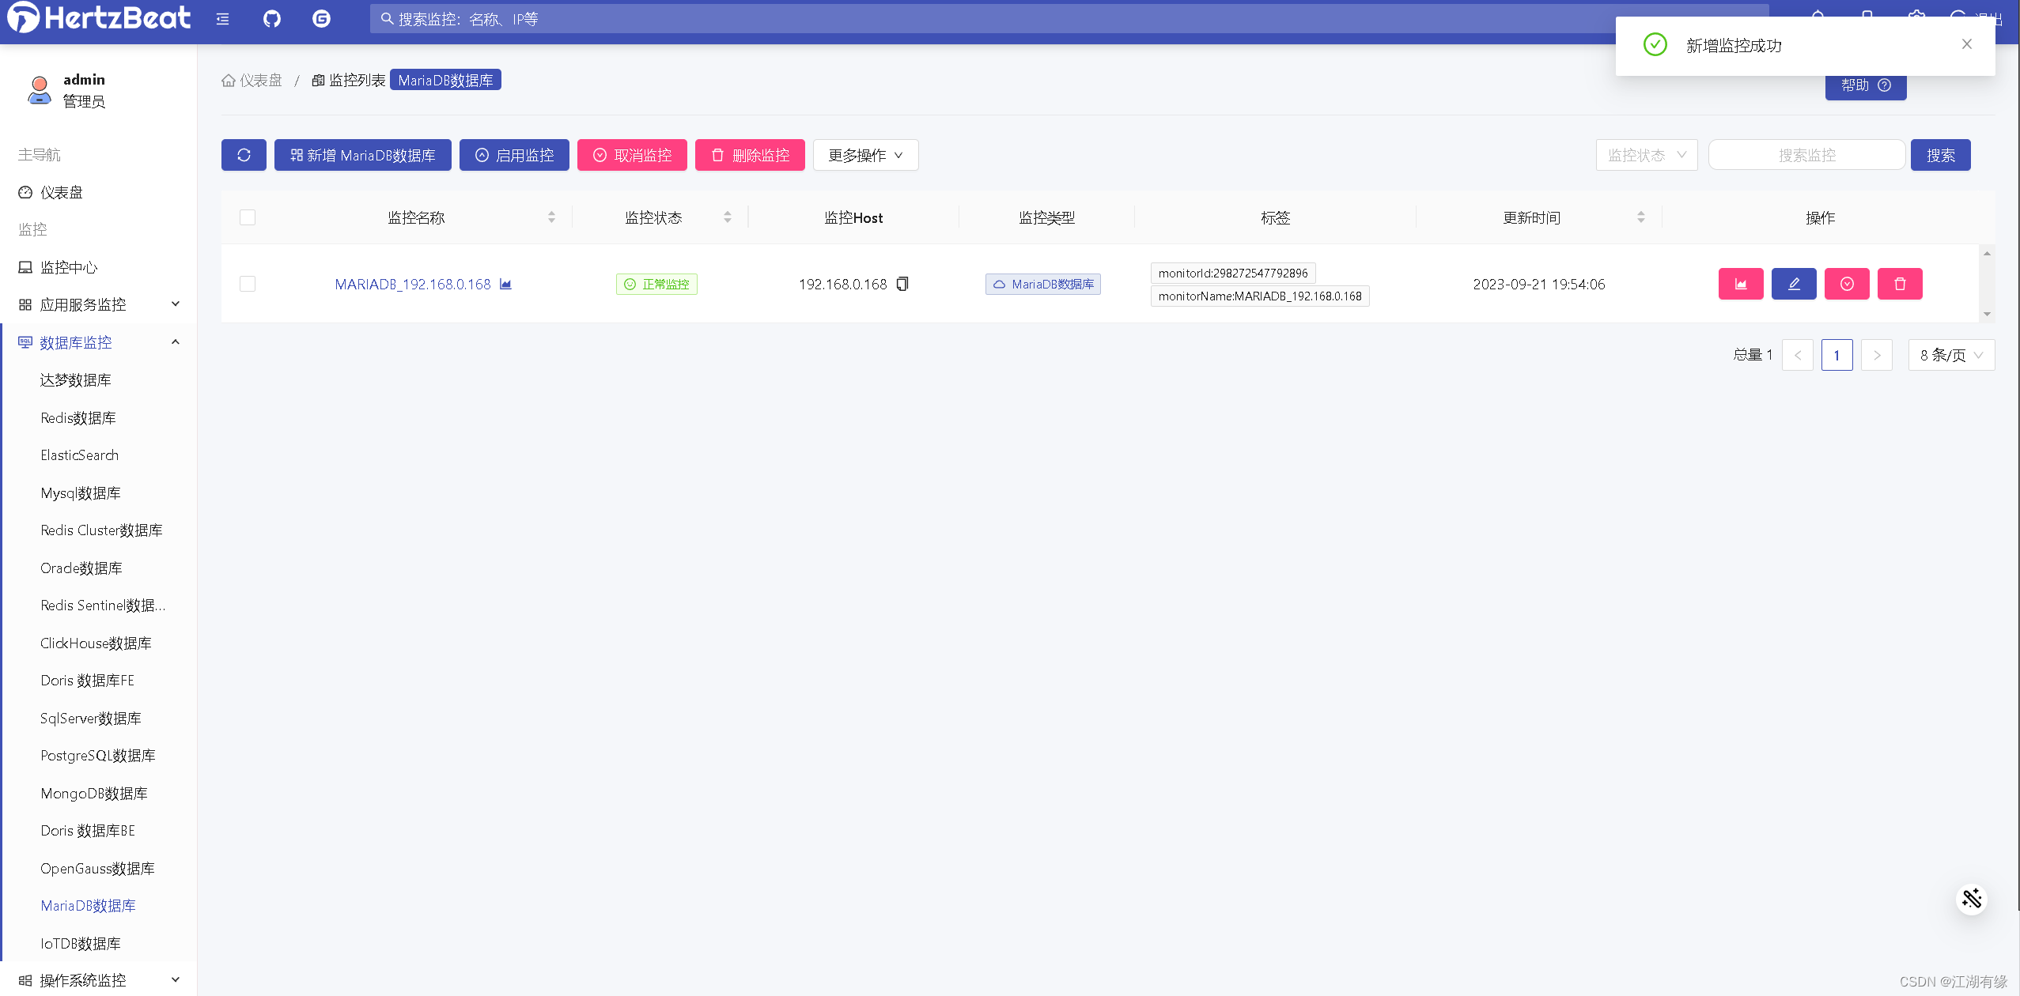Go to 仪表盘 in the sidebar
Viewport: 2020px width, 996px height.
point(62,192)
